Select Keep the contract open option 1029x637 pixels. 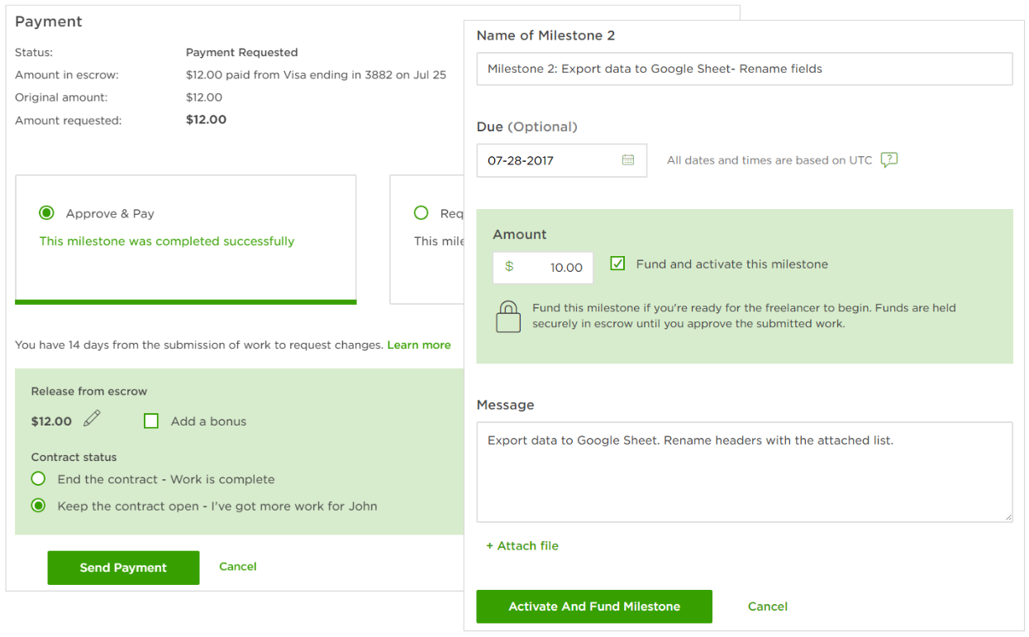click(x=39, y=506)
